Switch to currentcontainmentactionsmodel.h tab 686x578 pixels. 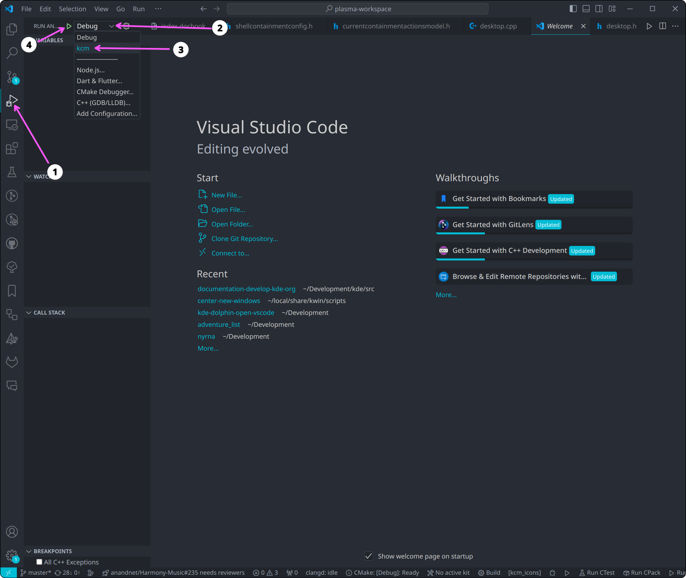pos(396,26)
